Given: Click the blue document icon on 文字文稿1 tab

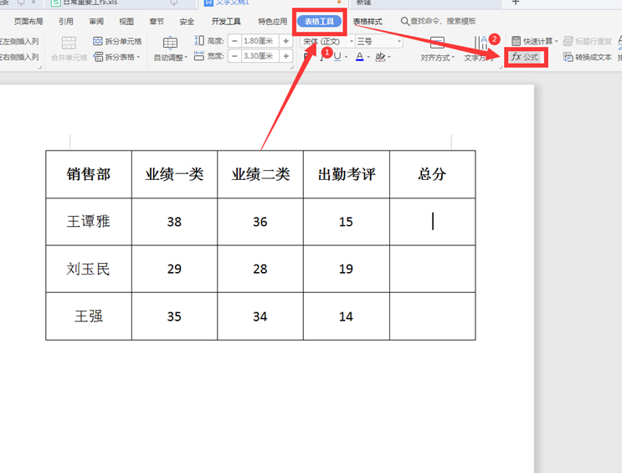Looking at the screenshot, I should coord(208,3).
